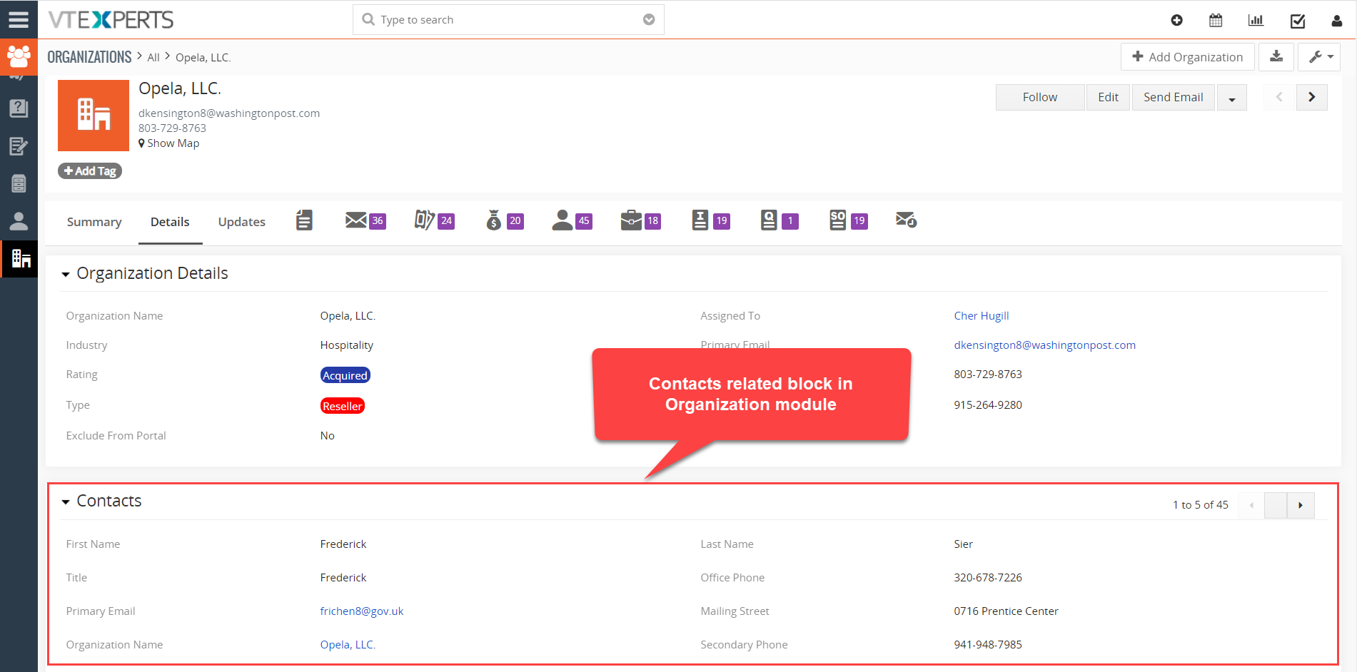1357x672 pixels.
Task: Open the Cher Hugill assigned user link
Action: [982, 316]
